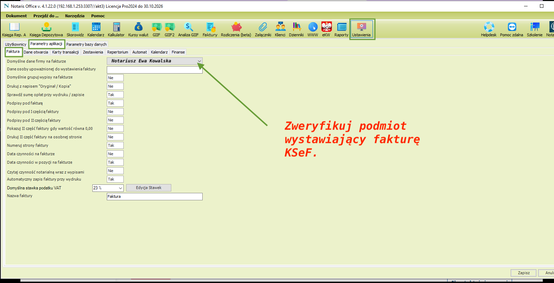
Task: Click the Edycja Stawek button
Action: coord(148,188)
